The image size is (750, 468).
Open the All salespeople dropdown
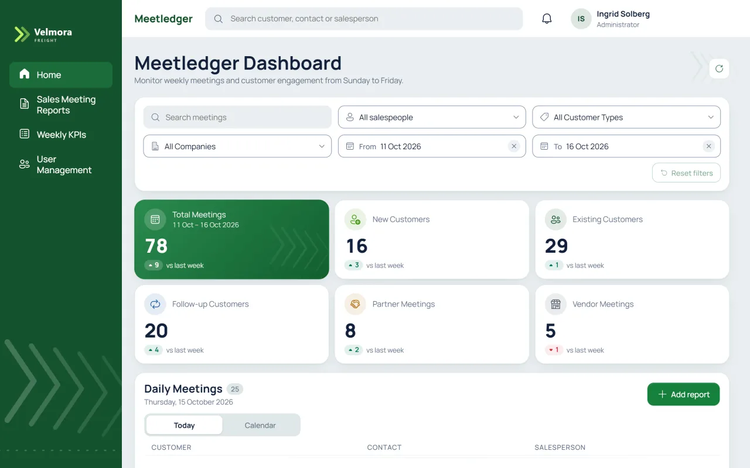(x=432, y=117)
